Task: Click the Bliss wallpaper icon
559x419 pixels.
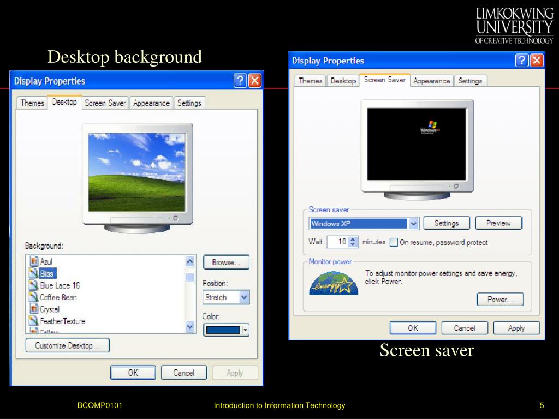Action: [x=34, y=273]
